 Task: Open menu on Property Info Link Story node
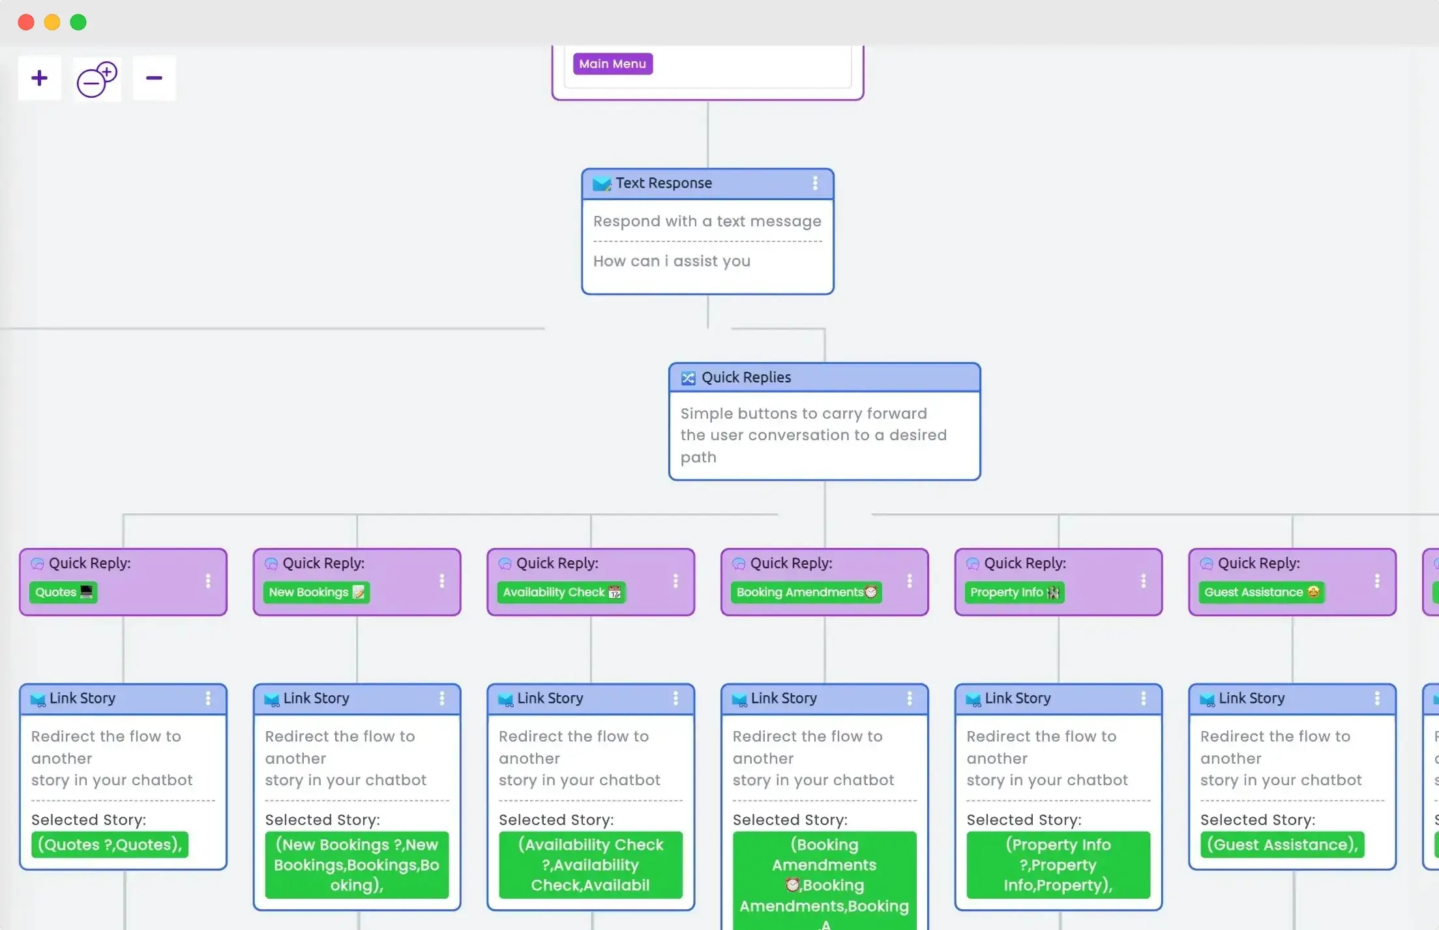pyautogui.click(x=1143, y=698)
